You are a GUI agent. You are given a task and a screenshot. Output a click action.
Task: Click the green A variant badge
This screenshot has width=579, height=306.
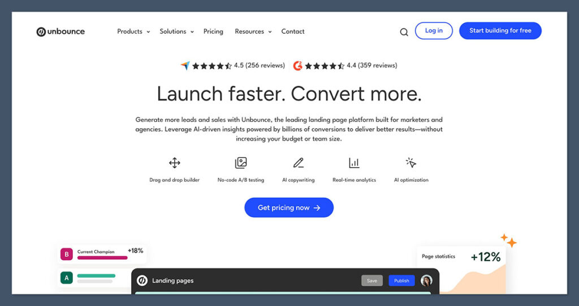67,278
